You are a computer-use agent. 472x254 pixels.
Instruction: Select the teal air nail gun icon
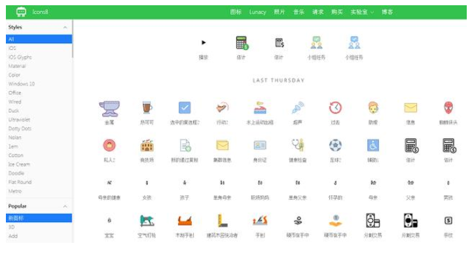click(147, 221)
